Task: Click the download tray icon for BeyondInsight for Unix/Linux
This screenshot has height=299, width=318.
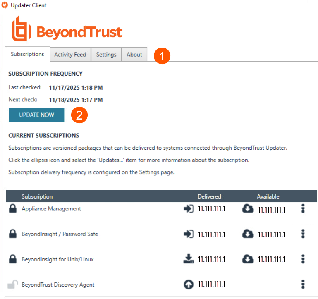Action: [x=189, y=258]
